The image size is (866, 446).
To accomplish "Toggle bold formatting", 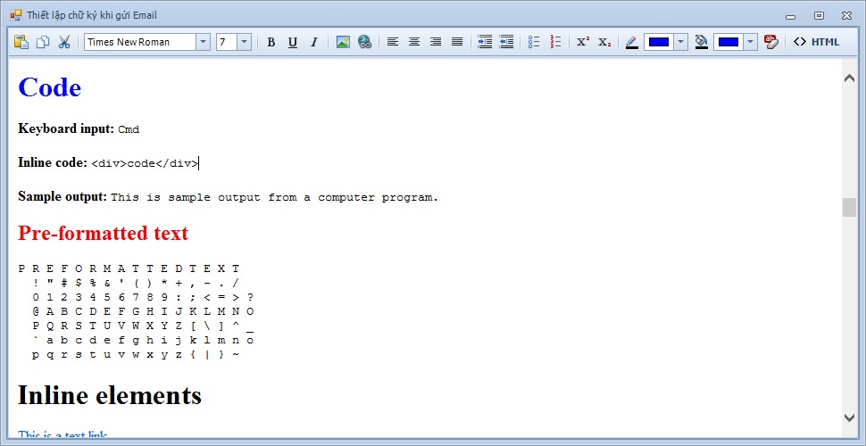I will 271,42.
